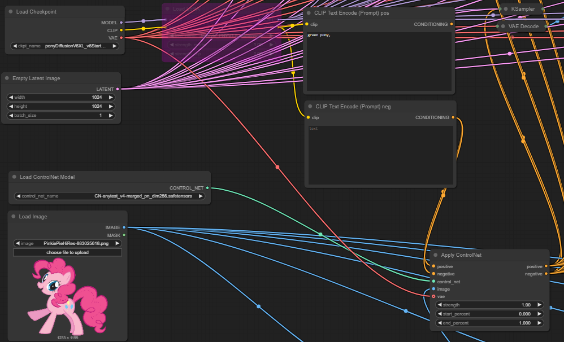
Task: Select previous image file with the image left arrow
Action: (x=18, y=243)
